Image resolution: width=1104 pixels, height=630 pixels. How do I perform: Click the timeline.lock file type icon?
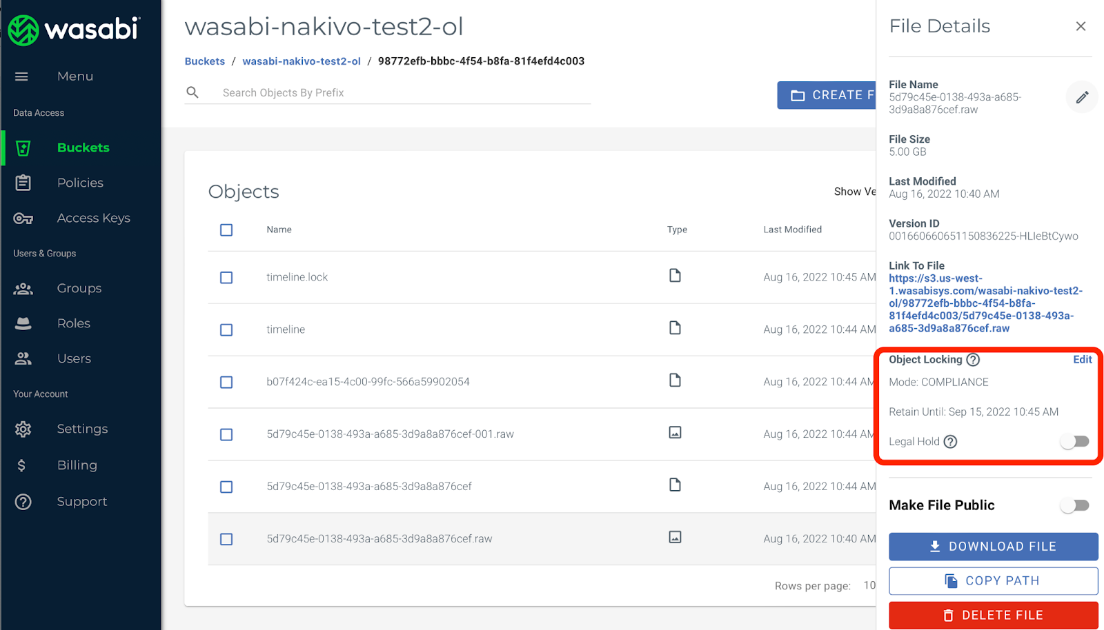675,276
